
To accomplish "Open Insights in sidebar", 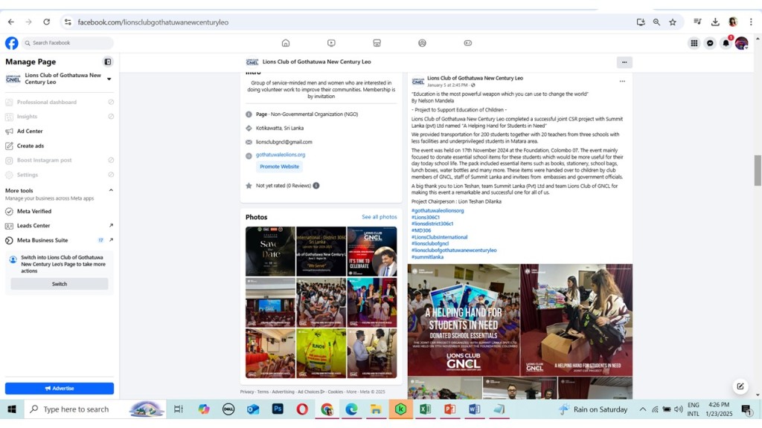I will coord(60,117).
